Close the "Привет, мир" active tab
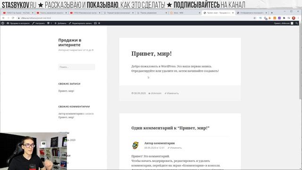 (x=233, y=13)
